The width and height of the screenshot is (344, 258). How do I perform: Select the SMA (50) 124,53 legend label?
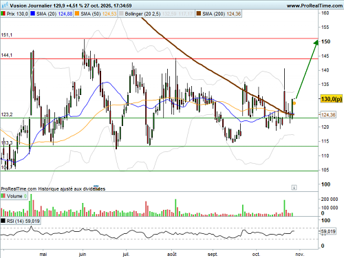pyautogui.click(x=98, y=14)
